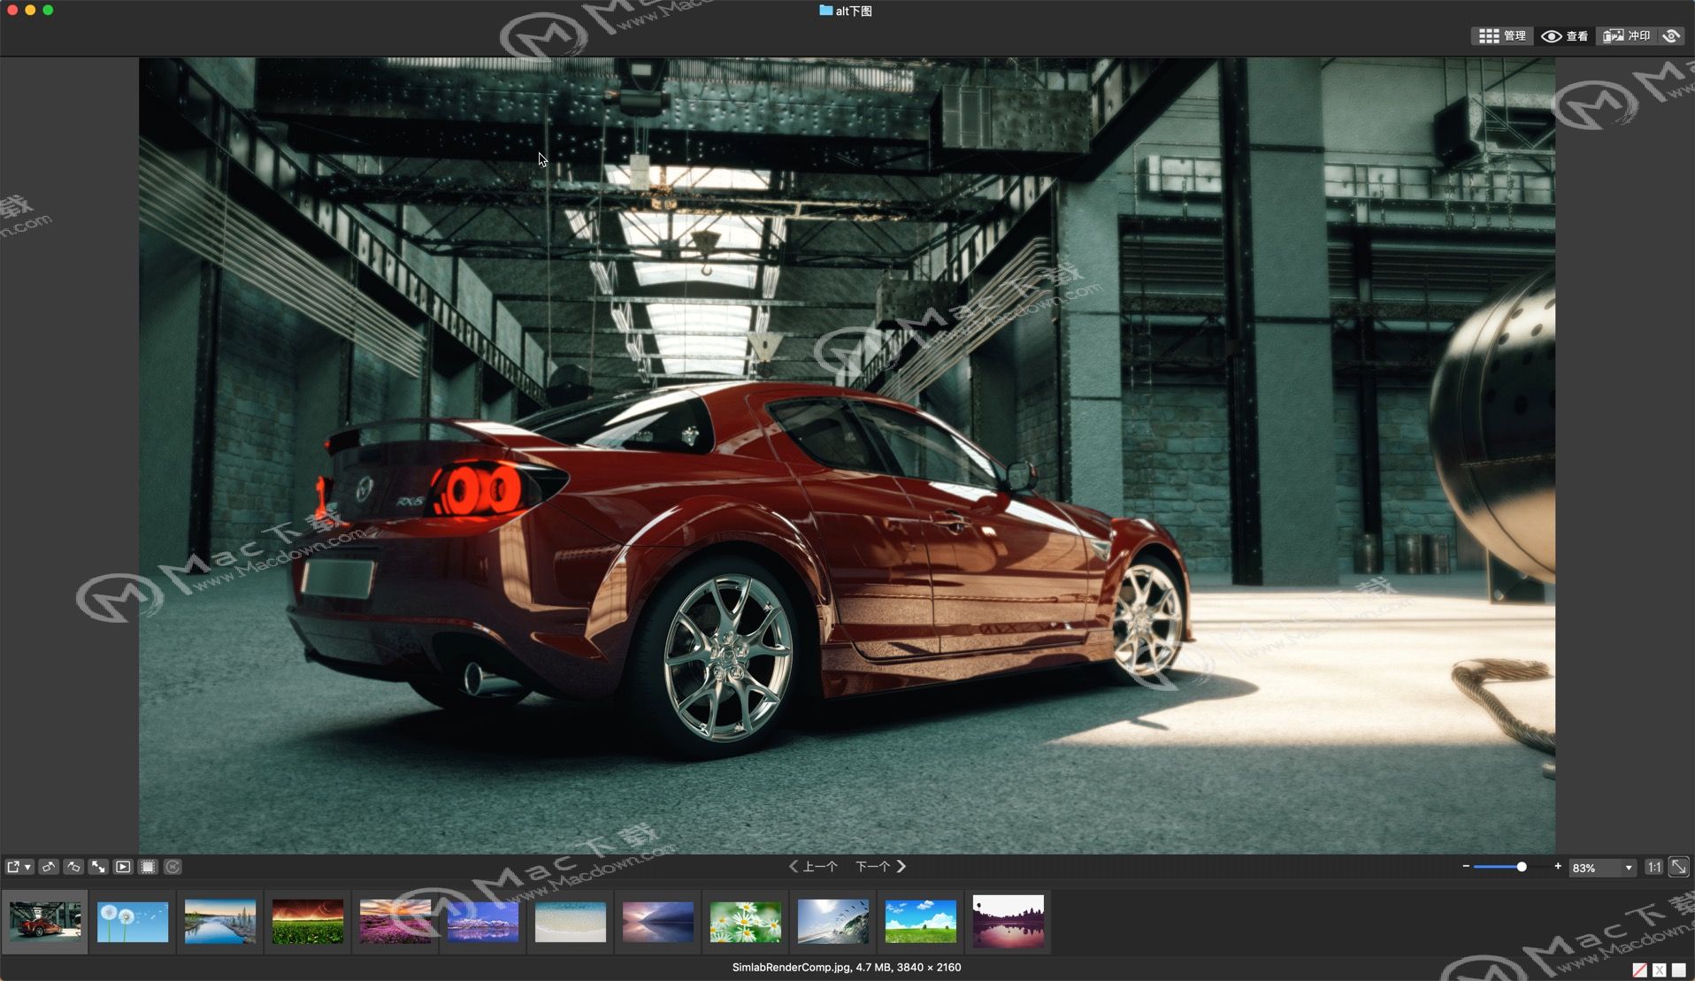This screenshot has height=981, width=1695.
Task: Select the white daisies thumbnail
Action: pyautogui.click(x=746, y=922)
